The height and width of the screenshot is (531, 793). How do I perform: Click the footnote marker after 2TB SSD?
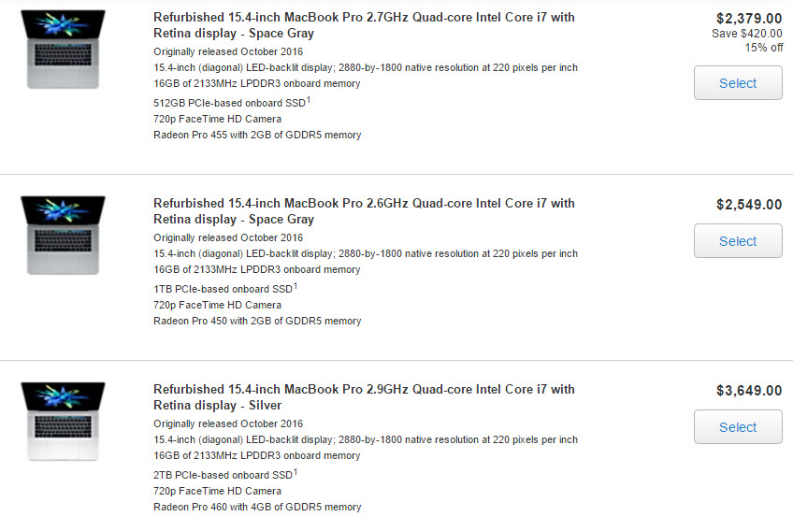[x=296, y=470]
